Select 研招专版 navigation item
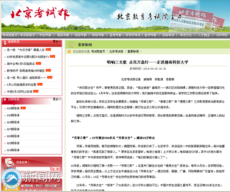The height and width of the screenshot is (192, 230). [x=98, y=35]
